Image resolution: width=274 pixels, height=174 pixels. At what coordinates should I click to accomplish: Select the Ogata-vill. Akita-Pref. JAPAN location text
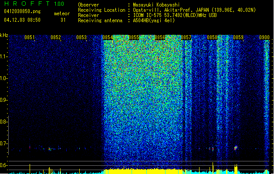coord(194,10)
